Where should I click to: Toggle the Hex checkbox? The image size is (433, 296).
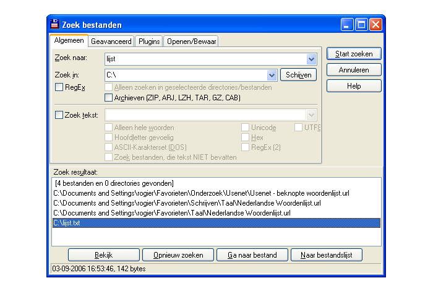(x=245, y=137)
